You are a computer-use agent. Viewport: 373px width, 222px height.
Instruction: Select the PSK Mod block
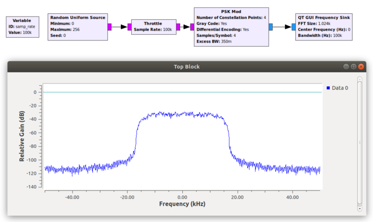(x=231, y=27)
